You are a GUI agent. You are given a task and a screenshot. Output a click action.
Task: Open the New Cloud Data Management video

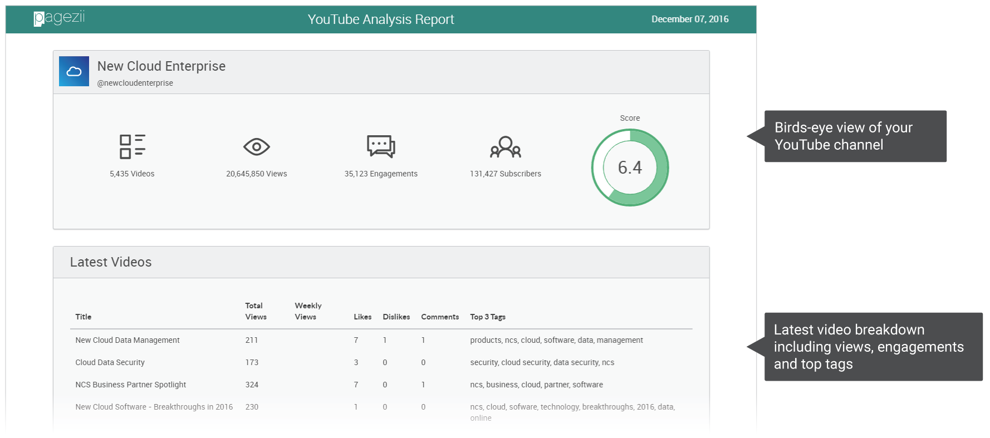coord(128,340)
